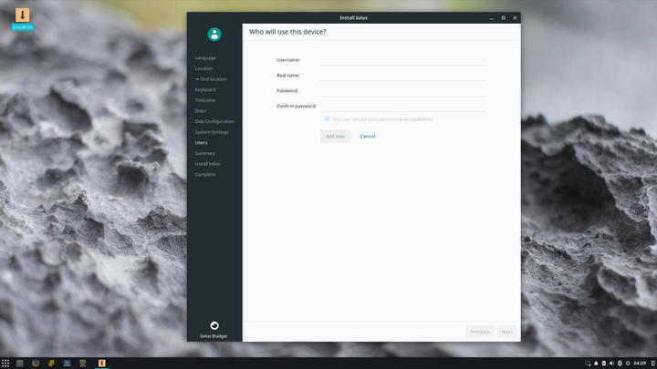Select the Complete step in sidebar
The height and width of the screenshot is (369, 657).
(205, 174)
